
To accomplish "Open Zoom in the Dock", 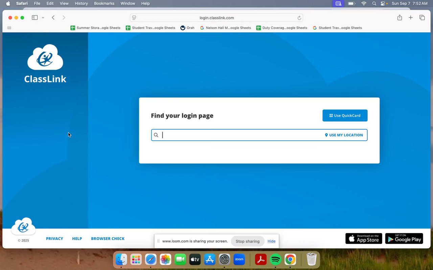I will (239, 259).
